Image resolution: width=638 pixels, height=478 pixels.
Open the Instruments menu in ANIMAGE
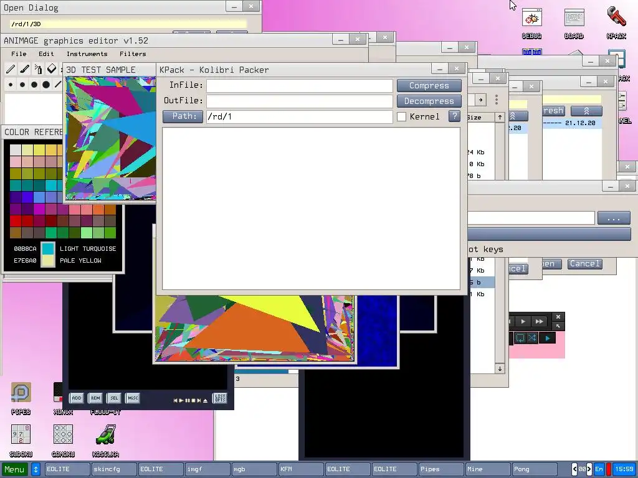[x=87, y=54]
